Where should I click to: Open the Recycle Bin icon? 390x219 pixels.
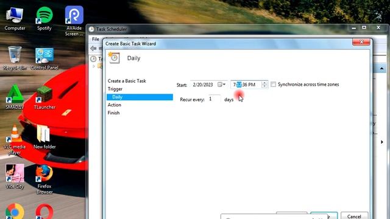[x=15, y=58]
